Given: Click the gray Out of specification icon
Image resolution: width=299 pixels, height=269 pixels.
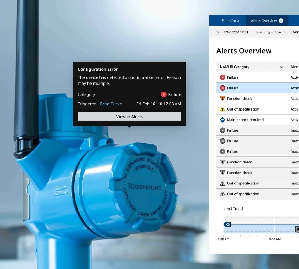Looking at the screenshot, I should (x=223, y=183).
